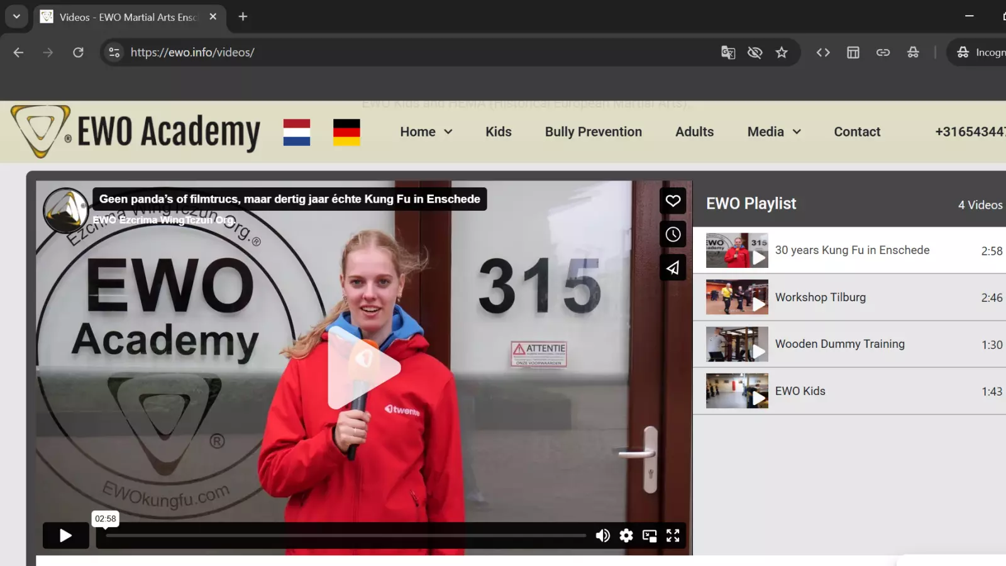Open the video player settings gear
This screenshot has width=1006, height=566.
tap(626, 535)
